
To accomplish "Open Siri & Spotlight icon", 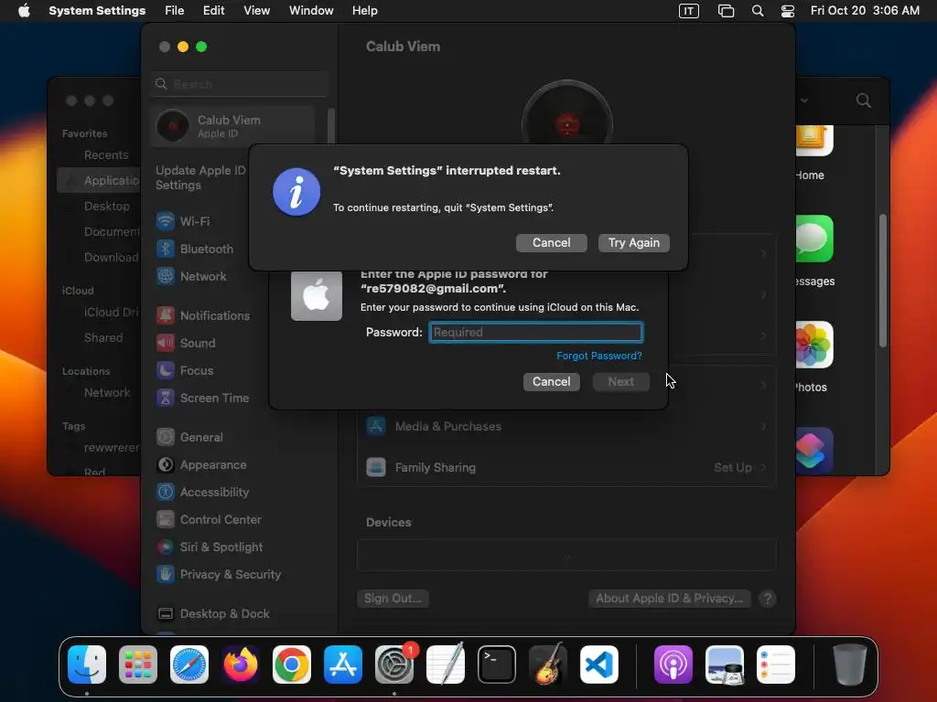I will click(x=166, y=547).
